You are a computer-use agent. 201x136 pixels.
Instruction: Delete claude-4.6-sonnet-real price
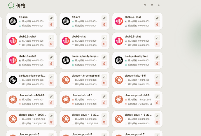104,83
